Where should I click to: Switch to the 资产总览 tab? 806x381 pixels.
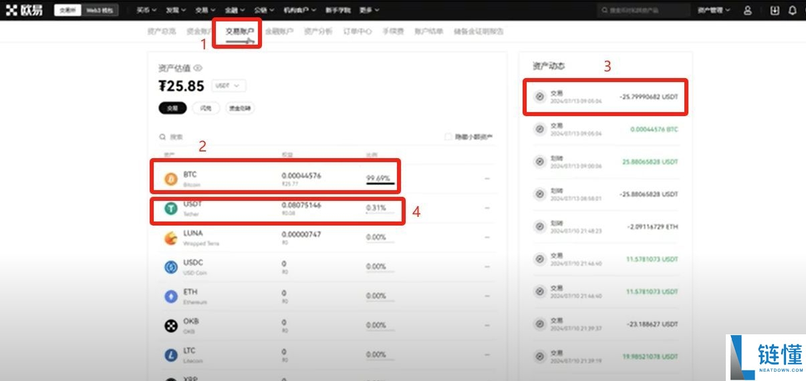[x=161, y=31]
